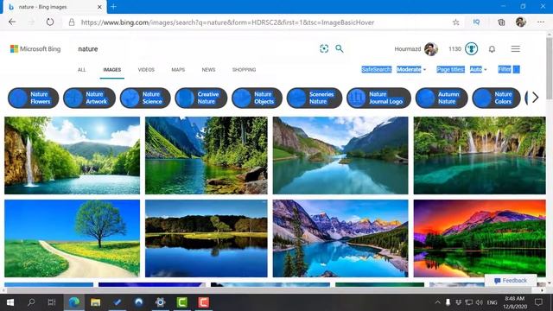Open Moraine Lake mountains image
553x311 pixels.
(x=340, y=238)
